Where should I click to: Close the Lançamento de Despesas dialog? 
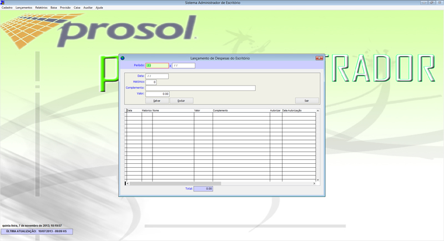point(319,58)
